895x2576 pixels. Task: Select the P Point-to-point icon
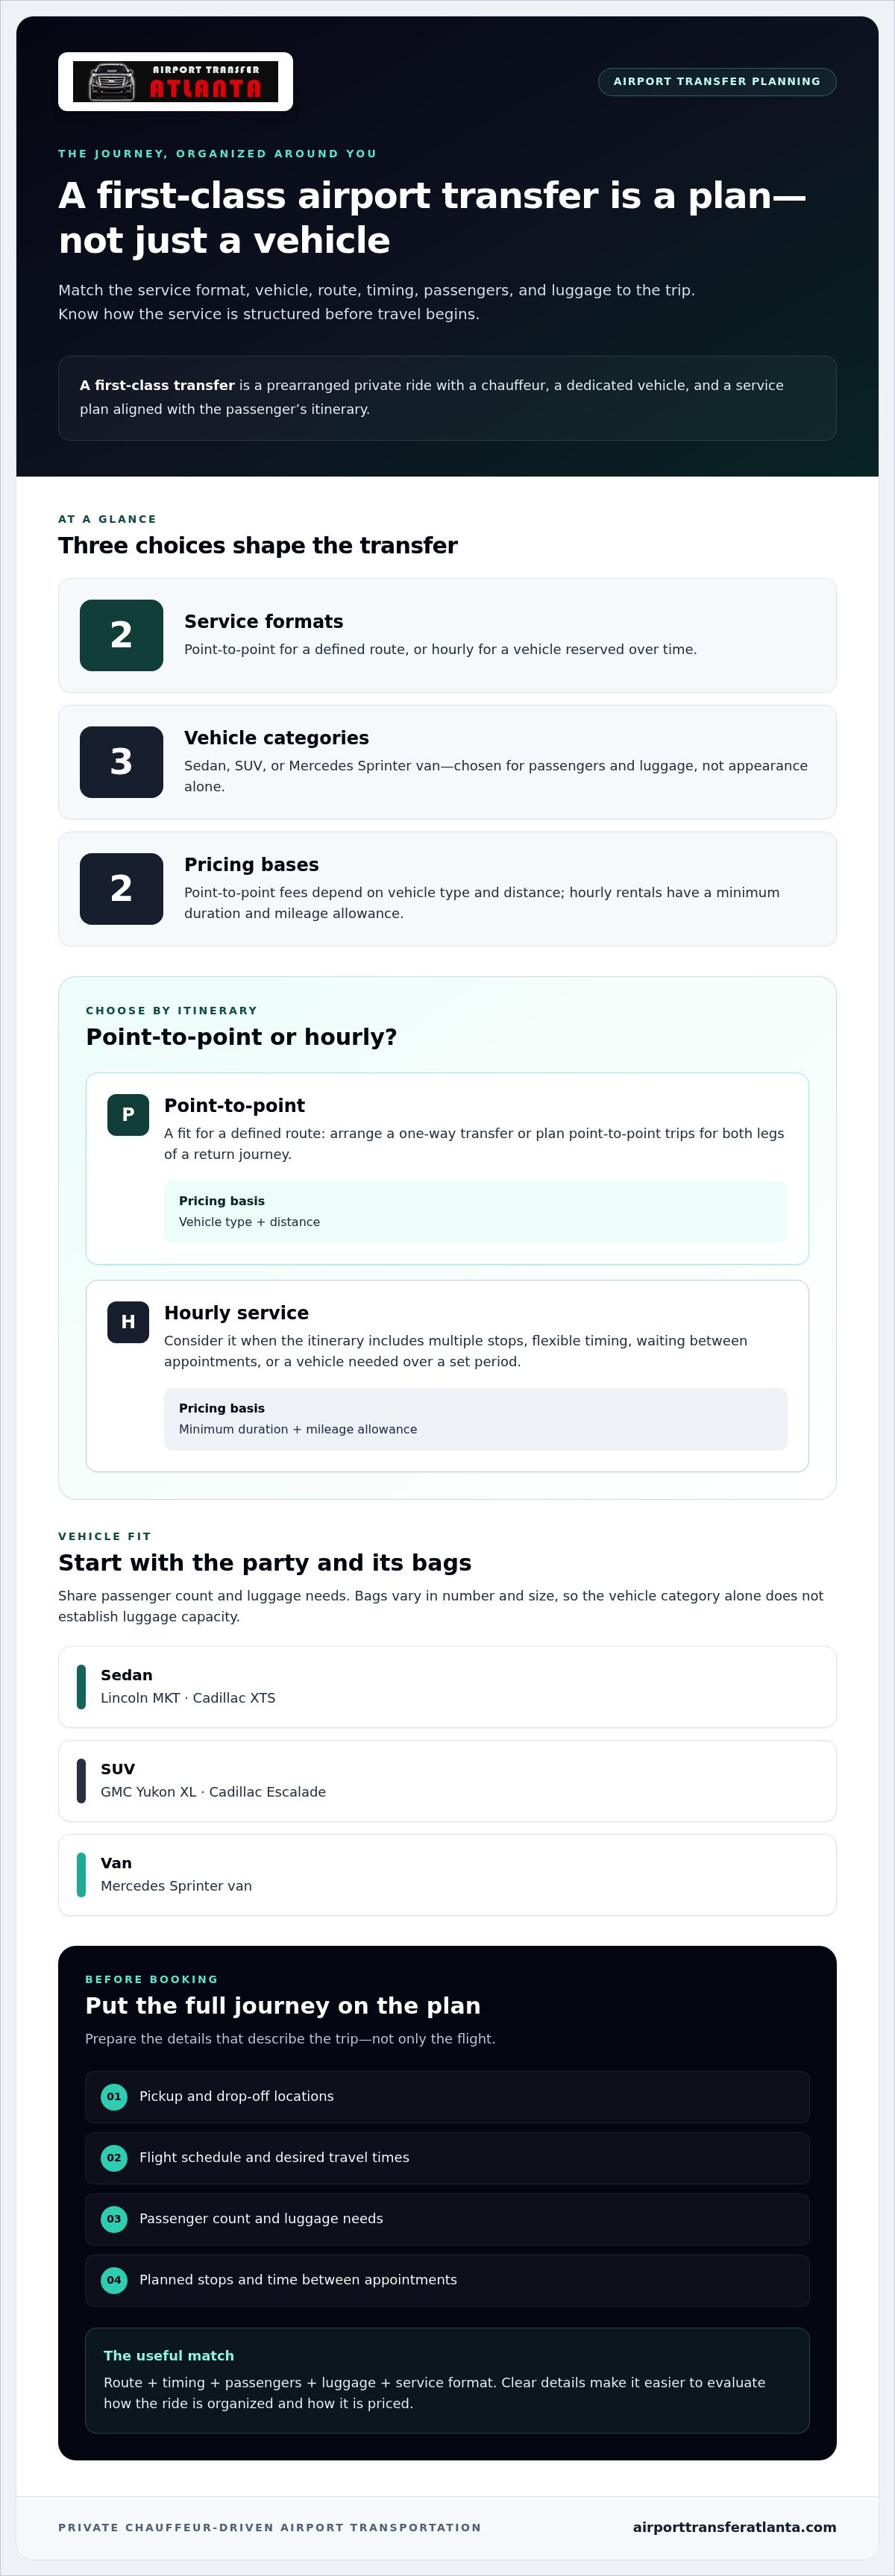coord(128,1115)
